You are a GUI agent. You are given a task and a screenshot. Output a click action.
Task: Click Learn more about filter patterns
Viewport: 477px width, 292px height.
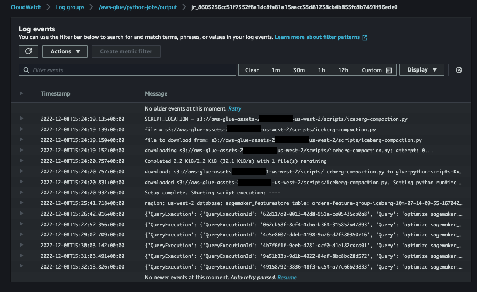point(317,37)
